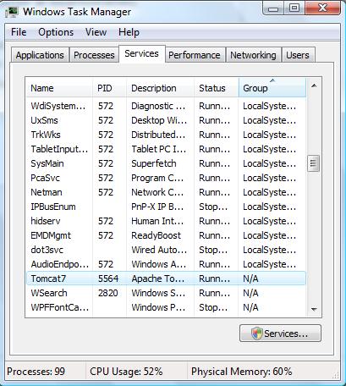Click PID 2820 cell
346x386 pixels.
(108, 293)
